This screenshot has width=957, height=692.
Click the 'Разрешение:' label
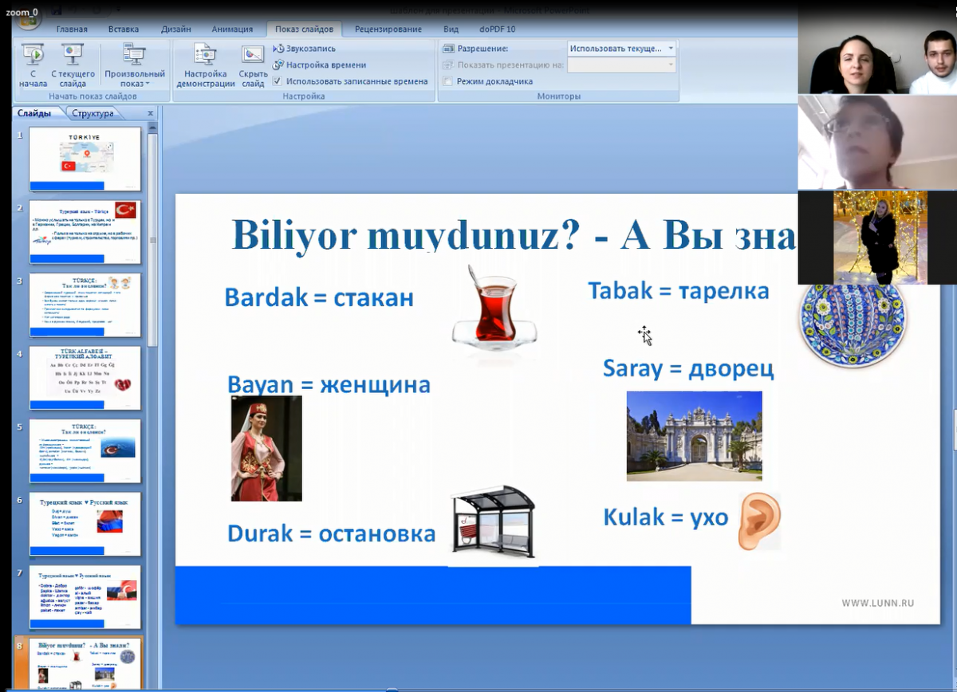[482, 49]
